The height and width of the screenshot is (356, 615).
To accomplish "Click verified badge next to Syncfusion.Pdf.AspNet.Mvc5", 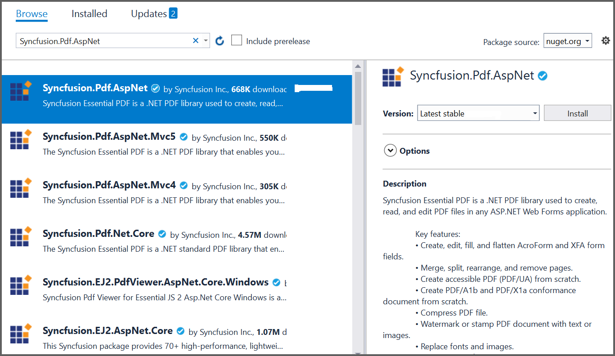I will [x=184, y=137].
